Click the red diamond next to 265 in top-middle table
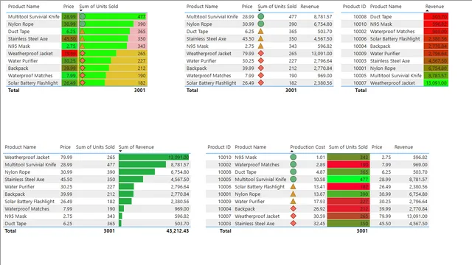The height and width of the screenshot is (265, 472). click(261, 53)
